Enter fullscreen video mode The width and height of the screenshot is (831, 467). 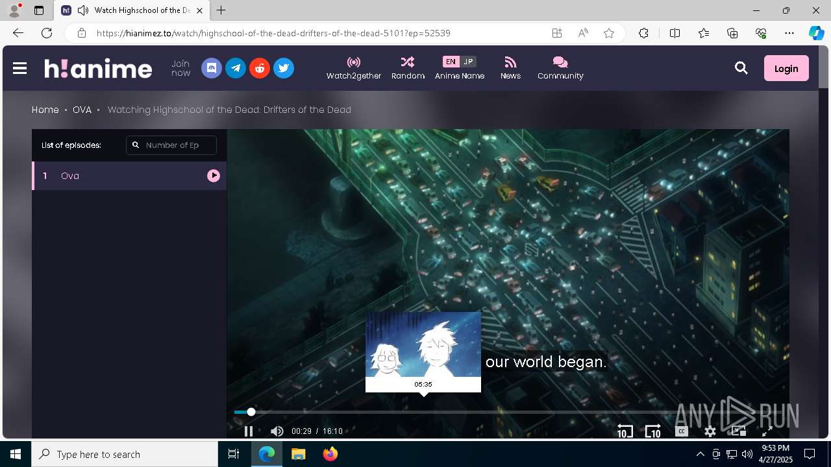tap(767, 431)
